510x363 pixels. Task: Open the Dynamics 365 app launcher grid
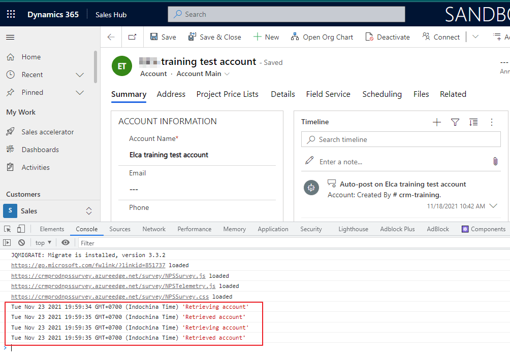[11, 14]
